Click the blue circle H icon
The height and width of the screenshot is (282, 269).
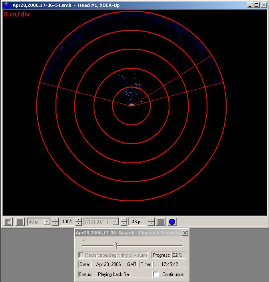tap(172, 222)
